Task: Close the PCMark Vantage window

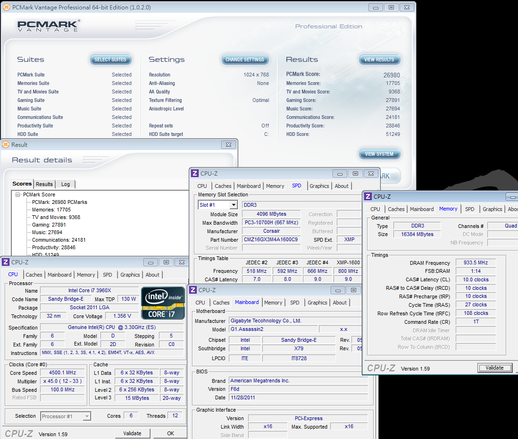Action: point(407,7)
